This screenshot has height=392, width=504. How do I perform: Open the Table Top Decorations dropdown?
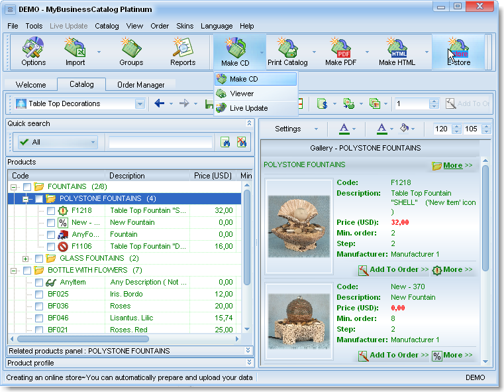tap(140, 103)
